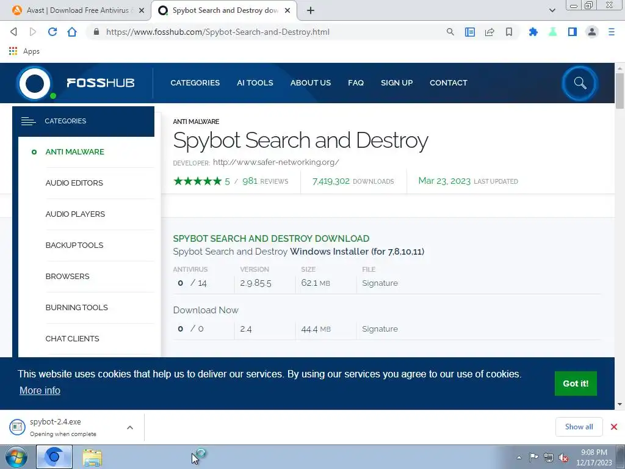The width and height of the screenshot is (625, 469).
Task: Close the Avast tab
Action: pos(142,10)
